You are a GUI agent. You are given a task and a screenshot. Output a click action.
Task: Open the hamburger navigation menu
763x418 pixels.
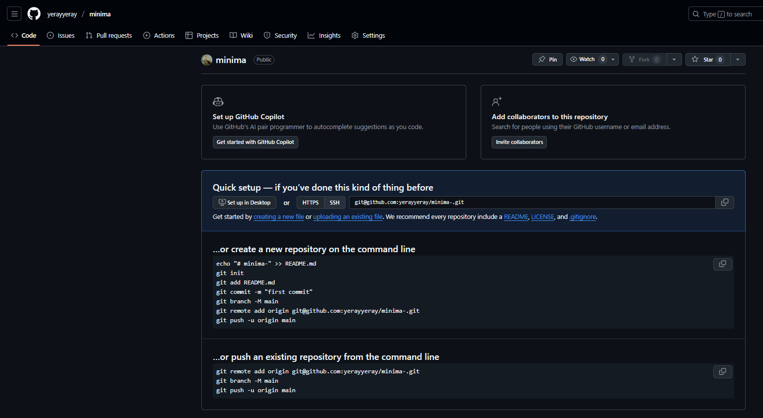(14, 13)
